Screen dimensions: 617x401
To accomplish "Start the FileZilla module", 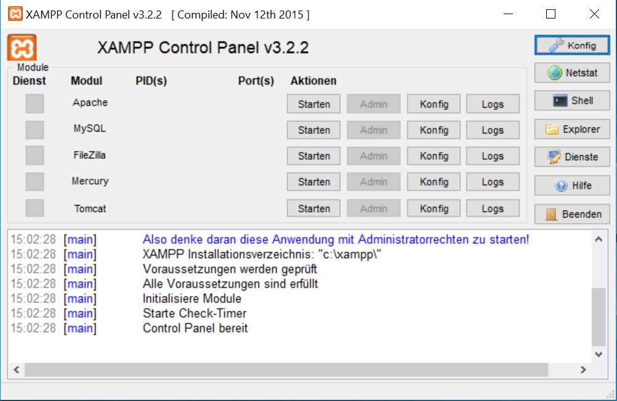I will (313, 156).
